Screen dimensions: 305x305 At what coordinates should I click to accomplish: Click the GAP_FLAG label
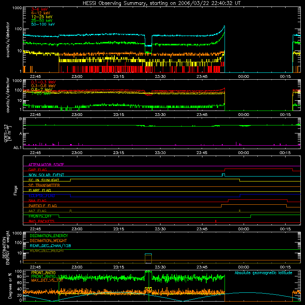37,170
